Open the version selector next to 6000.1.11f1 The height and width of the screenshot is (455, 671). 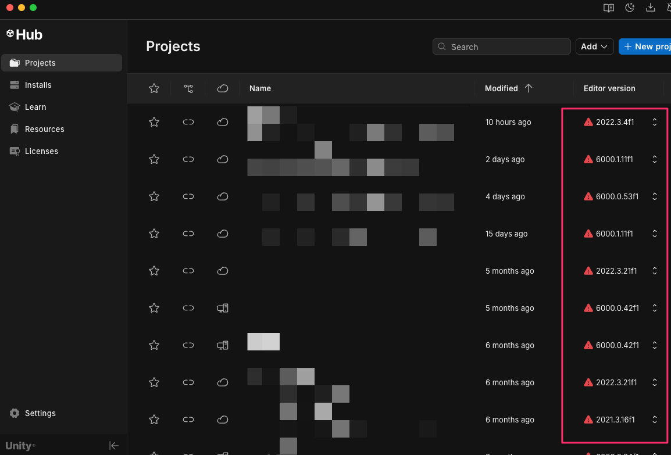[x=655, y=159]
